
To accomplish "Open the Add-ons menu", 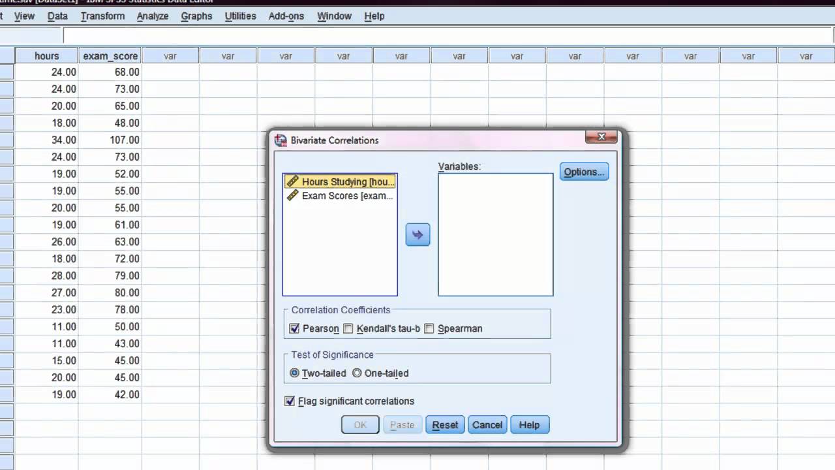I will tap(286, 16).
